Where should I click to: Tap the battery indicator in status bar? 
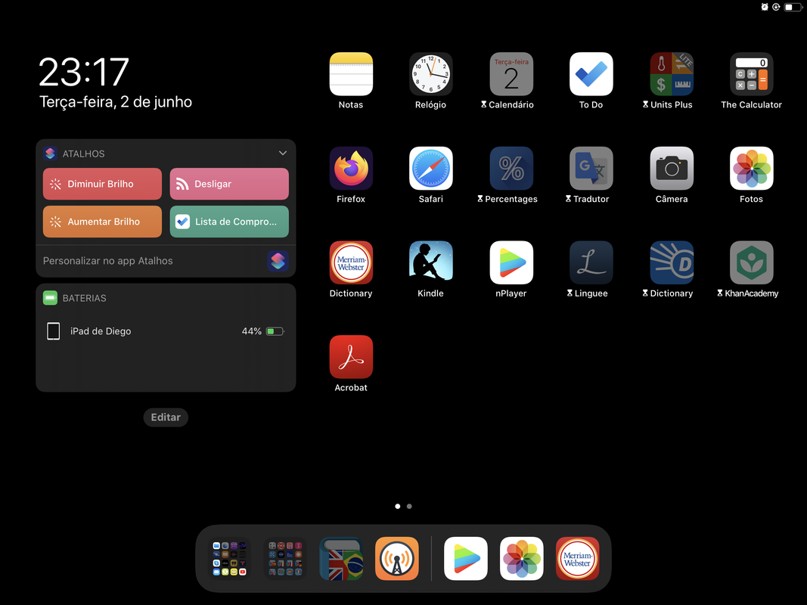click(x=793, y=8)
